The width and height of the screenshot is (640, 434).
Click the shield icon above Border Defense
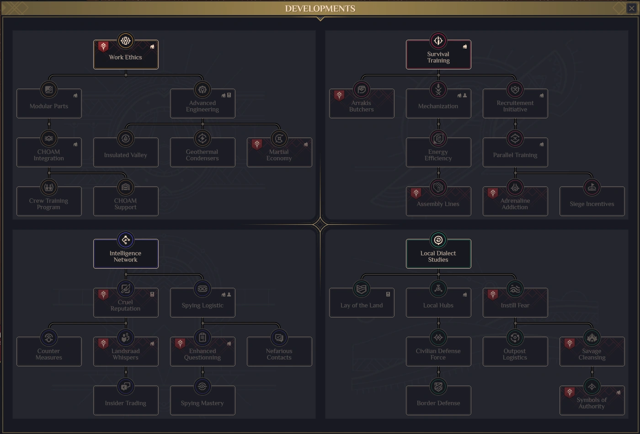point(438,386)
